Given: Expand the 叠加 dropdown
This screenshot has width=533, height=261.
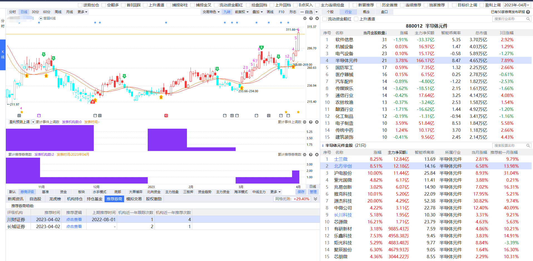Looking at the screenshot, I should pos(257,12).
